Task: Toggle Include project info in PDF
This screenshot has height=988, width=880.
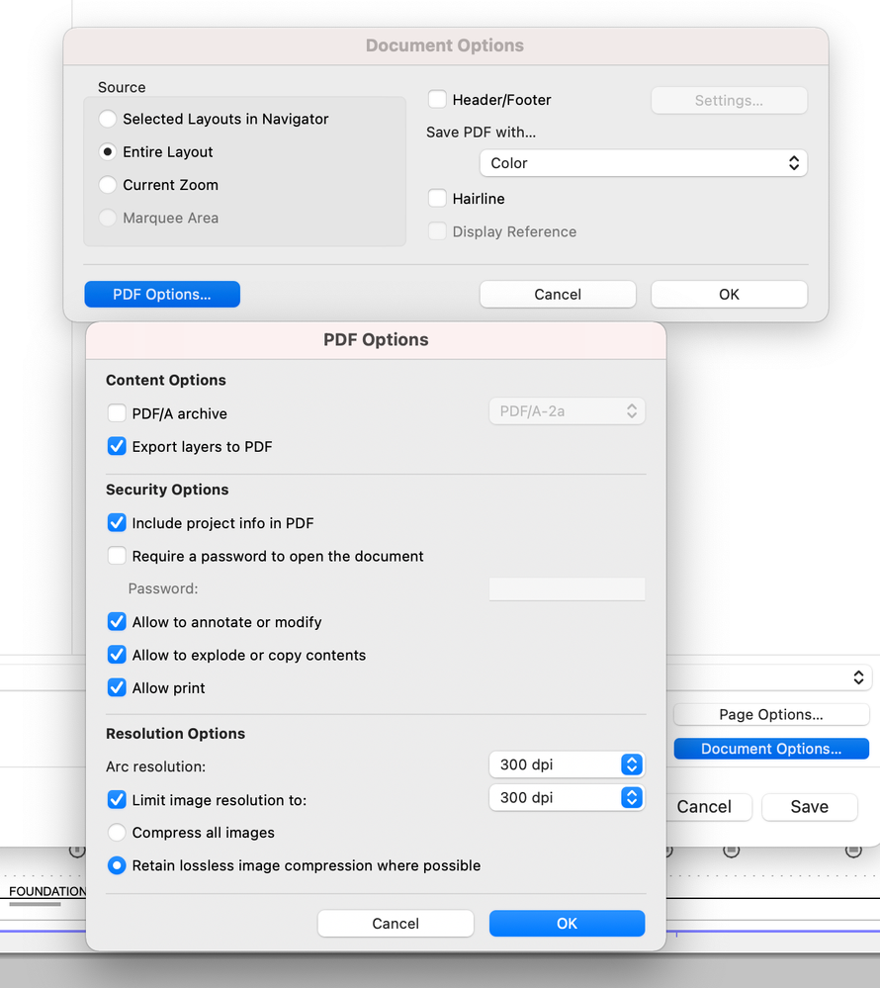Action: click(x=117, y=523)
